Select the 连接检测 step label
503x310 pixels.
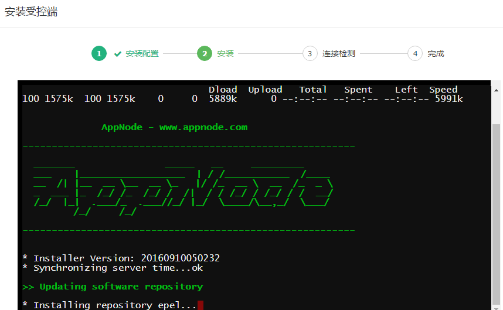coord(339,53)
